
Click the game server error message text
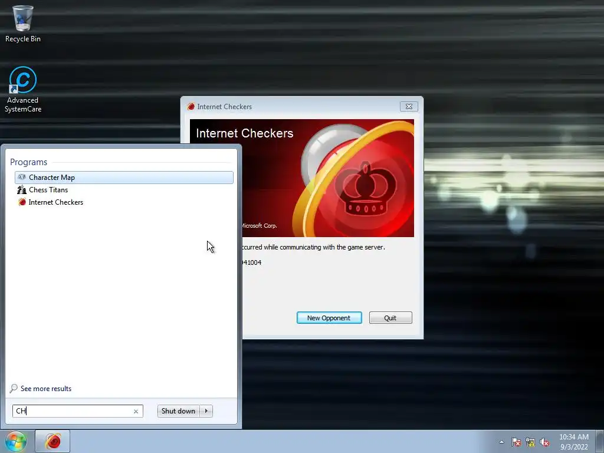pos(313,247)
